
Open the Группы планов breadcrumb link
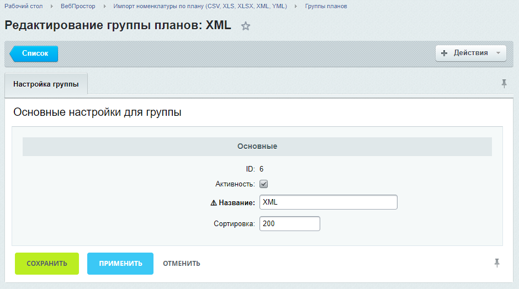[x=326, y=6]
